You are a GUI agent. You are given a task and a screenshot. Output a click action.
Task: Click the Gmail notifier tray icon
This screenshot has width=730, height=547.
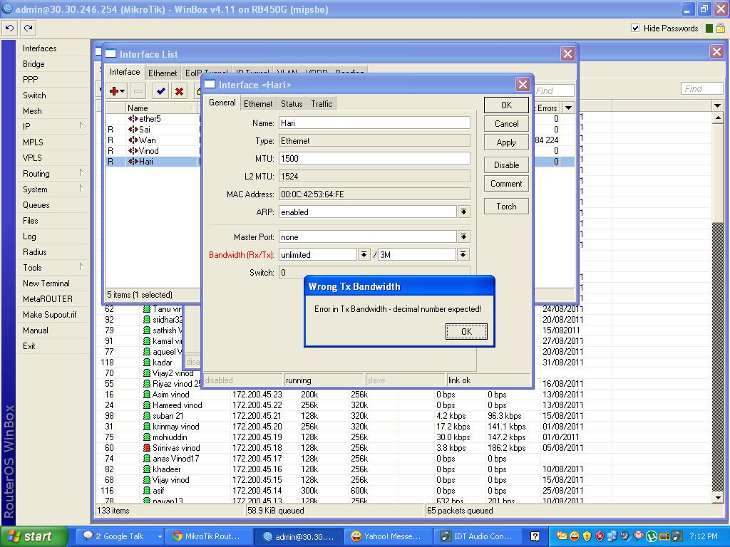click(639, 536)
